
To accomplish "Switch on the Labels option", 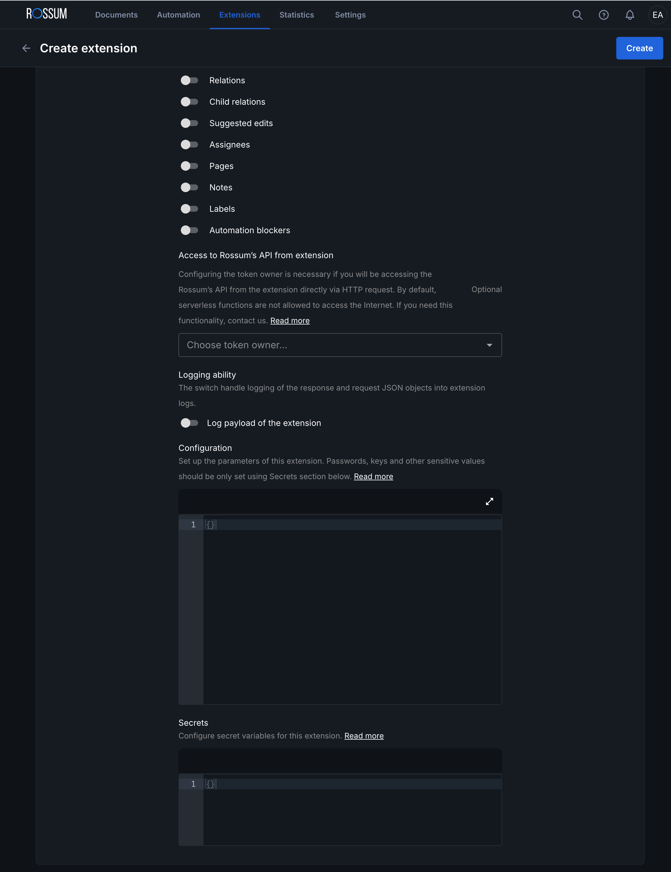I will (189, 208).
